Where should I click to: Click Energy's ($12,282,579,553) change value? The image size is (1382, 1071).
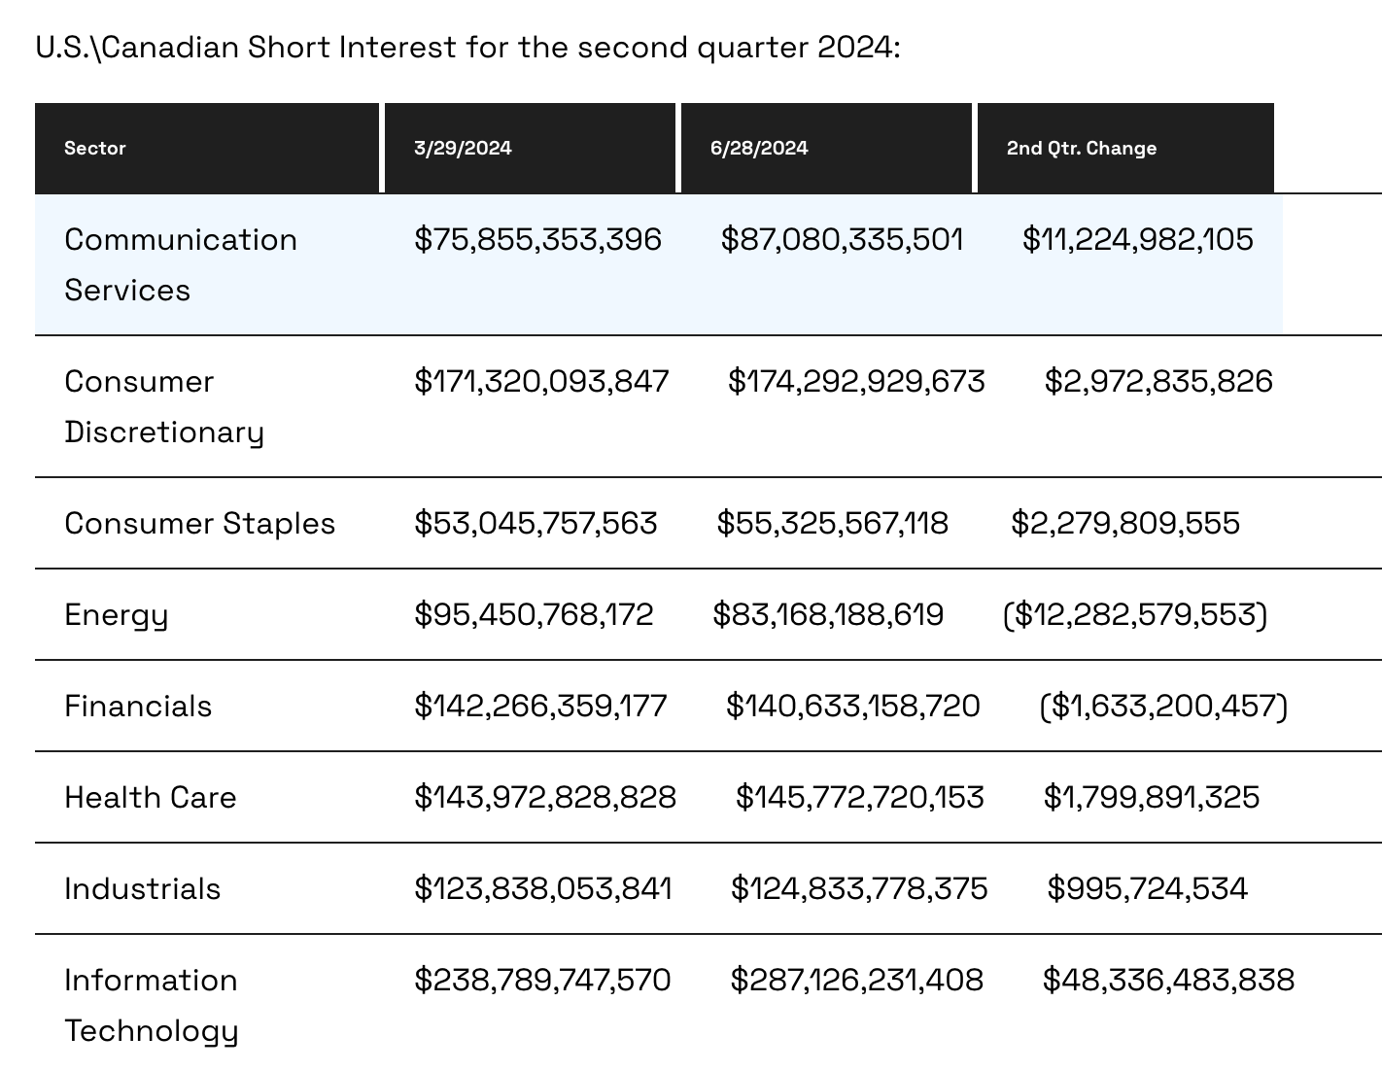pos(1135,615)
